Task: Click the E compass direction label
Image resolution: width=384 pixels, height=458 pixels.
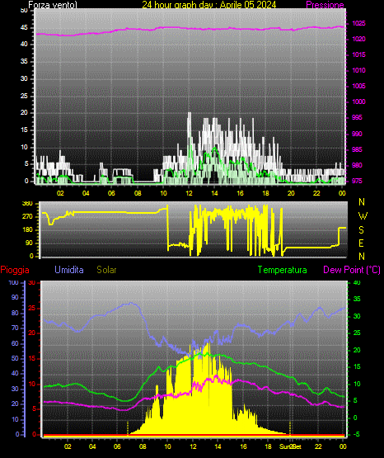Action: (361, 243)
